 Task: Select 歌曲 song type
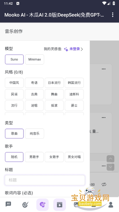coord(14,134)
